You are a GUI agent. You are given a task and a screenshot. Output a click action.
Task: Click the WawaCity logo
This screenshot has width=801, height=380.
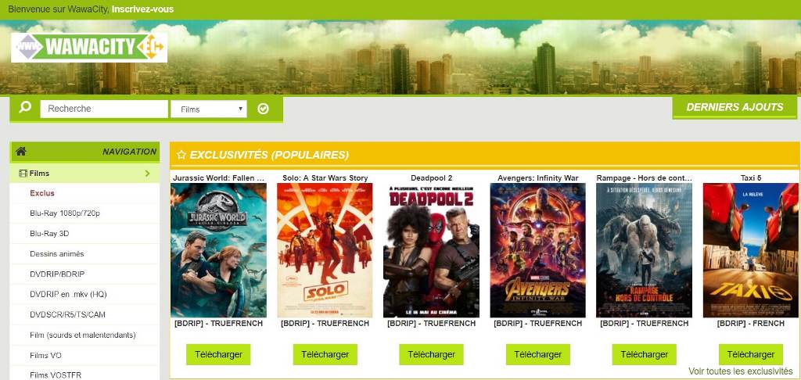click(89, 48)
